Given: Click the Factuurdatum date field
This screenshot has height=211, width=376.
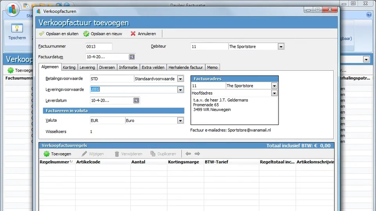Looking at the screenshot, I should click(107, 57).
